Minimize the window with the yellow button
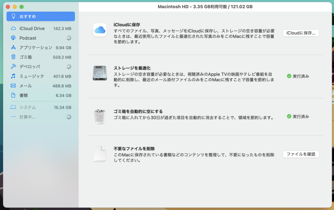 click(x=15, y=7)
